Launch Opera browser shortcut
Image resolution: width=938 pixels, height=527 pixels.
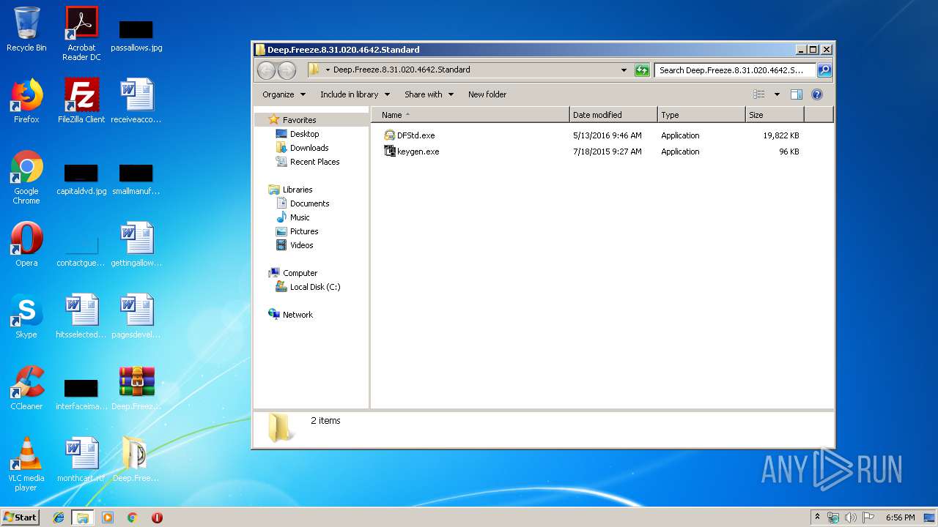[26, 244]
